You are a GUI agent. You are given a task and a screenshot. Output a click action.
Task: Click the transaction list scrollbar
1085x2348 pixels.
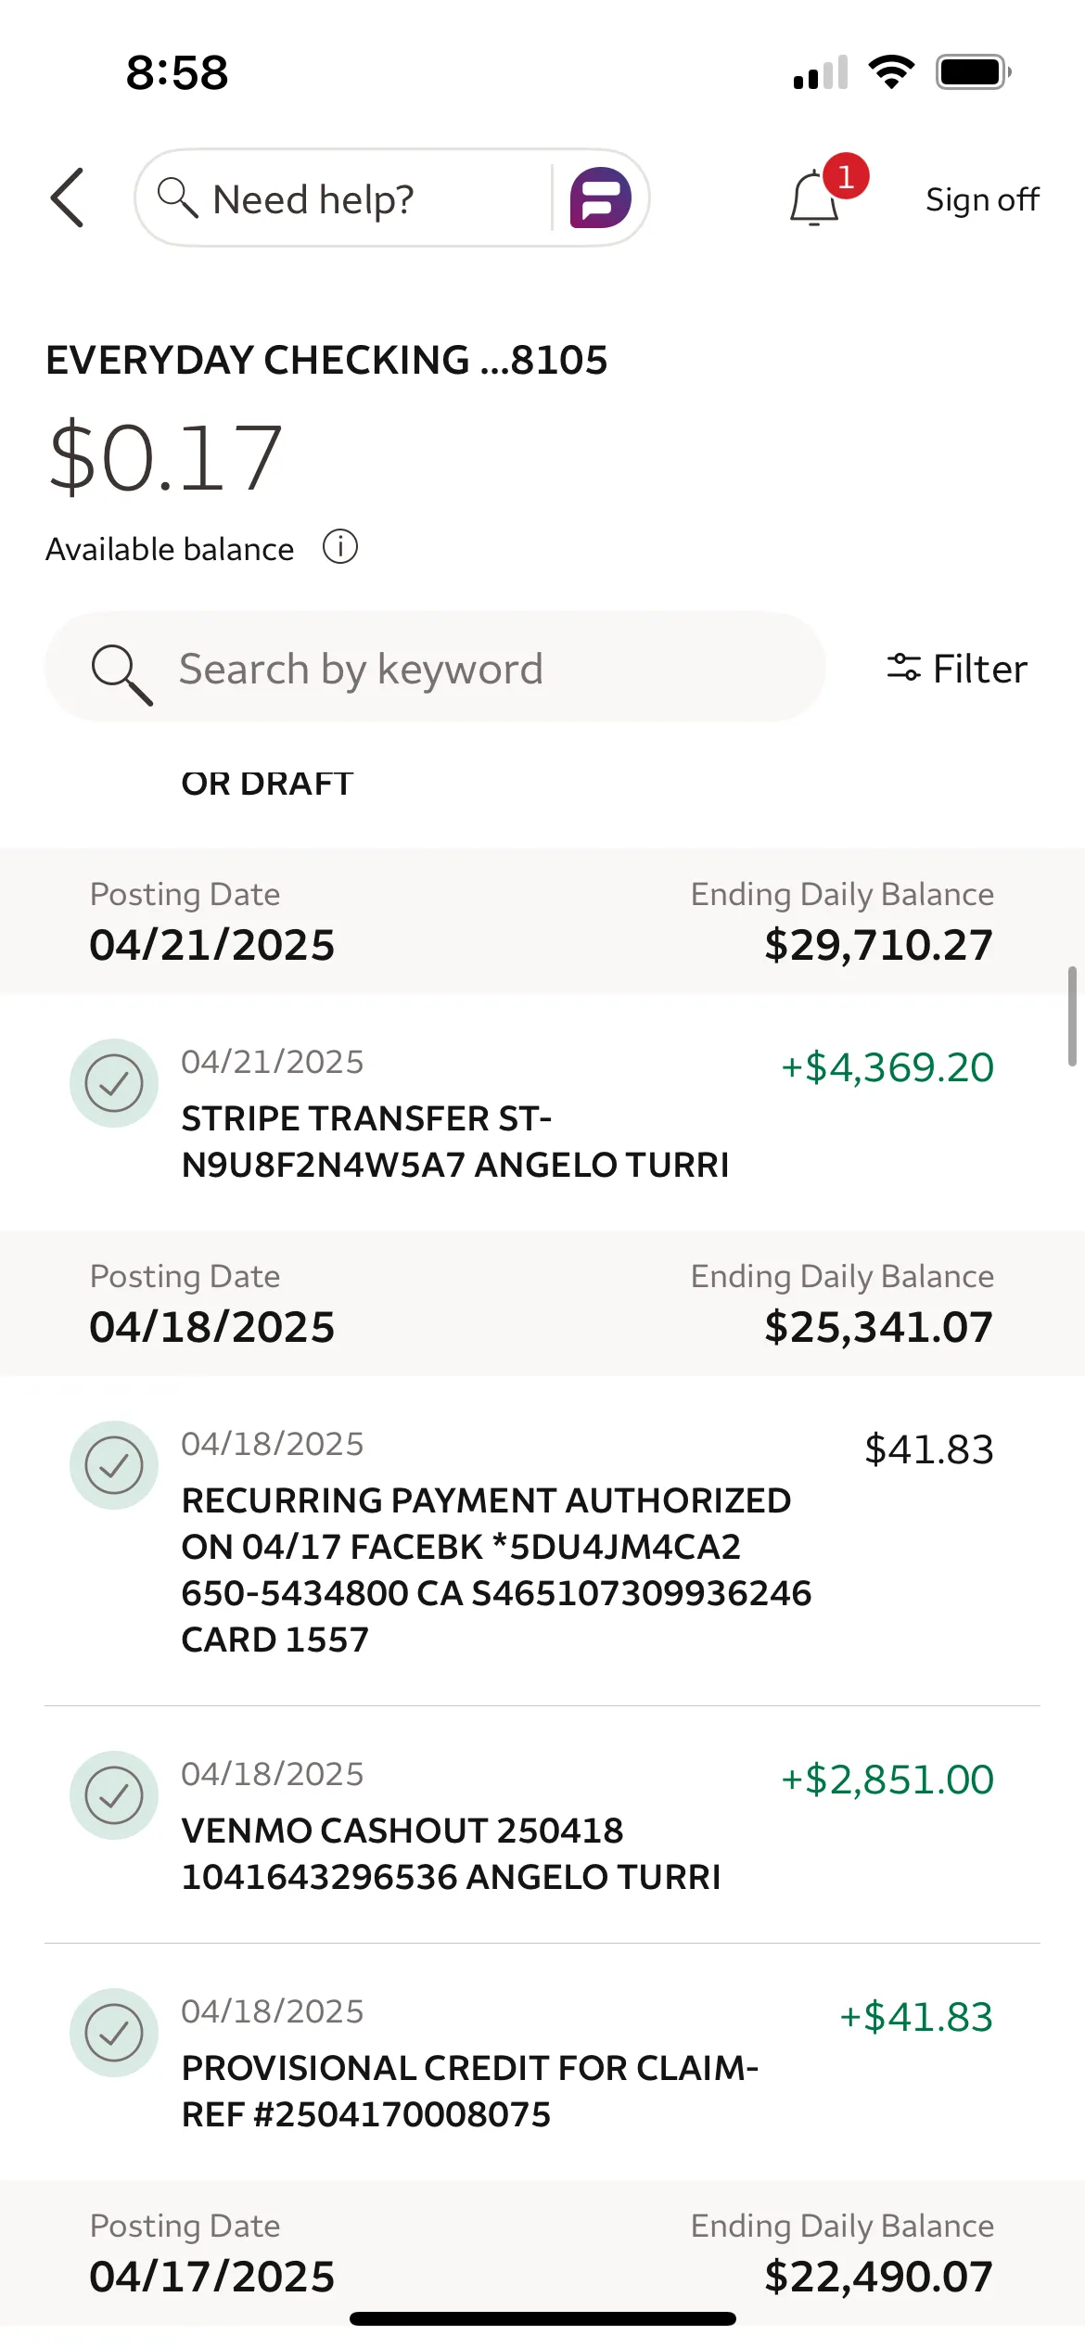[x=1072, y=1016]
